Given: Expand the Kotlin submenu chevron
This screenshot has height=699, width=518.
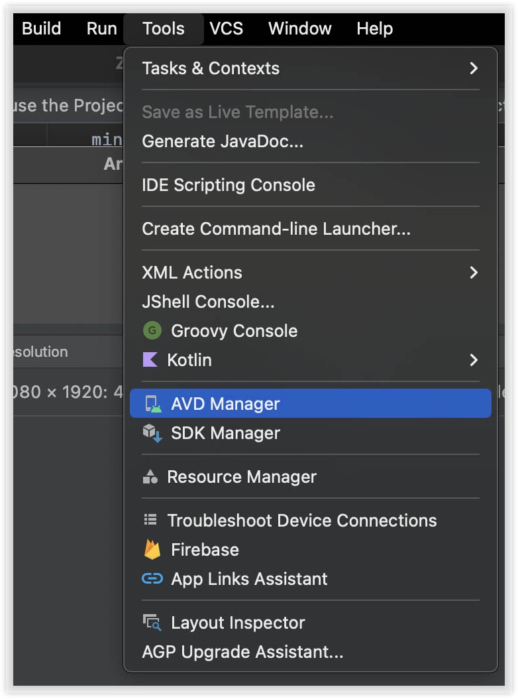Looking at the screenshot, I should click(x=473, y=360).
